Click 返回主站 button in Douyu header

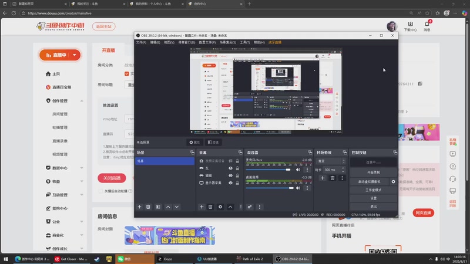(x=104, y=26)
